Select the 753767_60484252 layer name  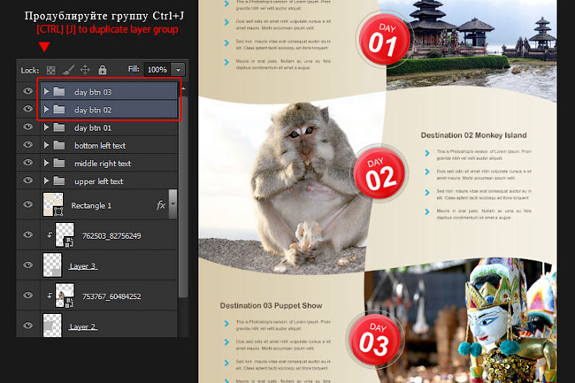pos(111,296)
